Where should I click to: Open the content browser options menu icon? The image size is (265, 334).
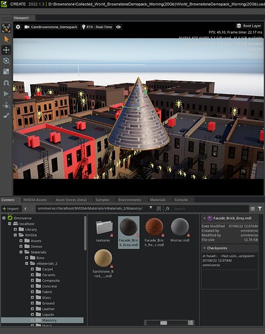252,208
